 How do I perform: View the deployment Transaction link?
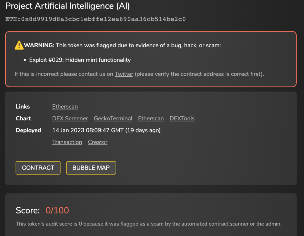pos(67,142)
